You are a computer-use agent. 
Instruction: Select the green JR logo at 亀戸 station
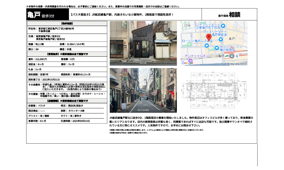227,56
